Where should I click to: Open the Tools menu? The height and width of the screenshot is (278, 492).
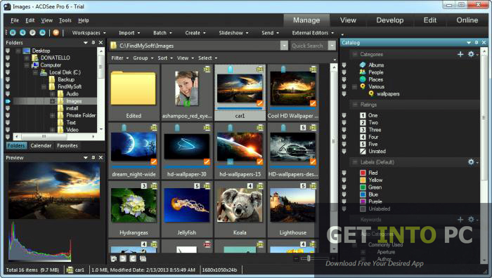tap(65, 20)
